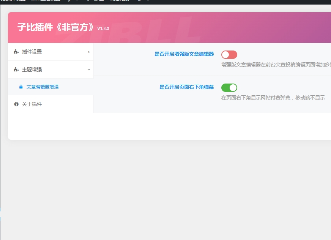Open the 主题增强 menu section
The image size is (331, 240).
pos(50,69)
